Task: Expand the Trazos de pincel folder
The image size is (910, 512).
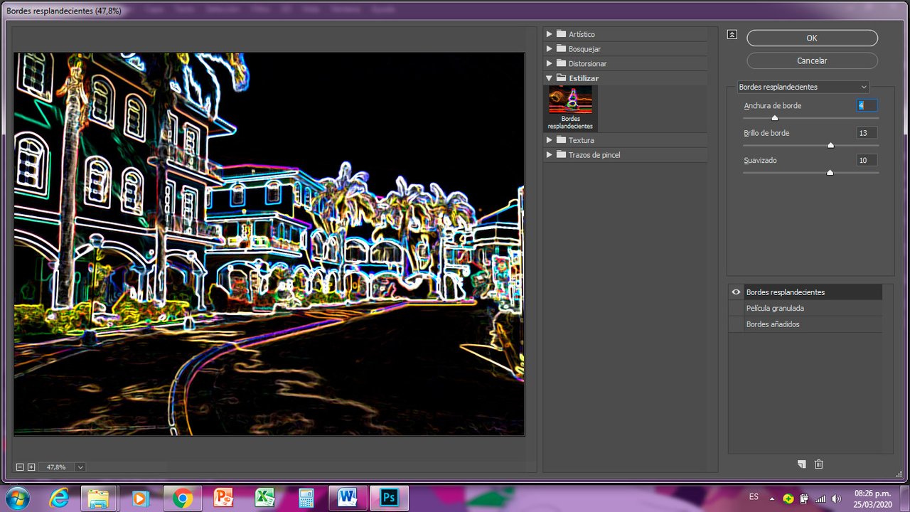Action: 549,155
